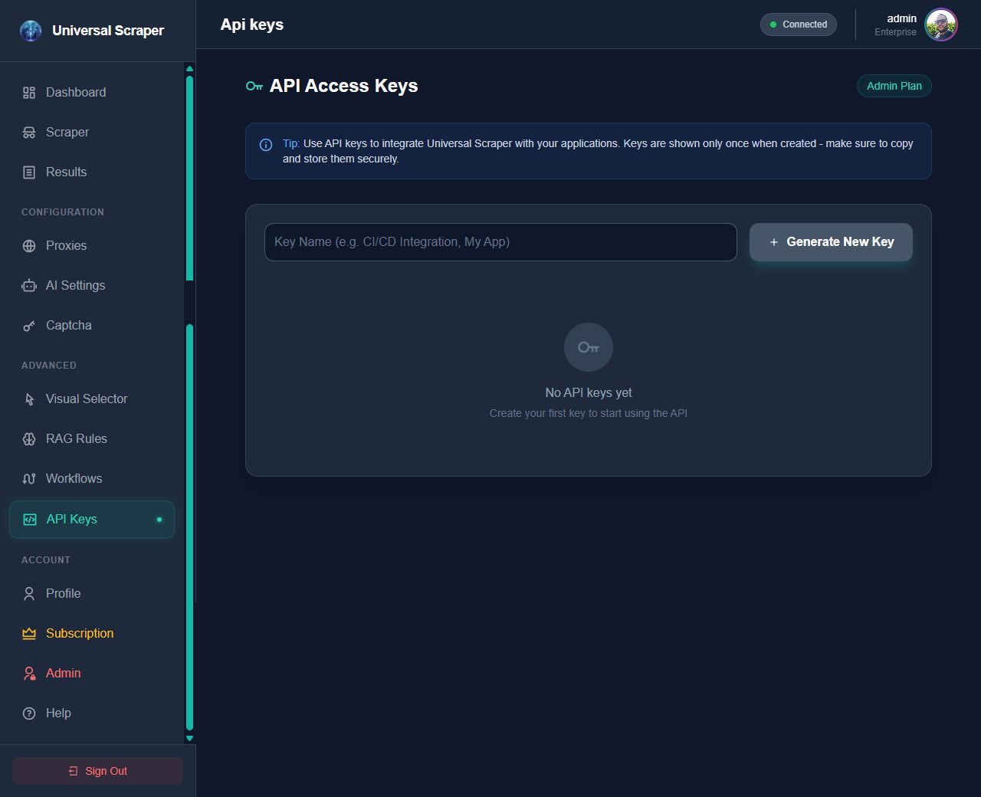The height and width of the screenshot is (797, 981).
Task: Click the ADVANCED section label
Action: (49, 366)
